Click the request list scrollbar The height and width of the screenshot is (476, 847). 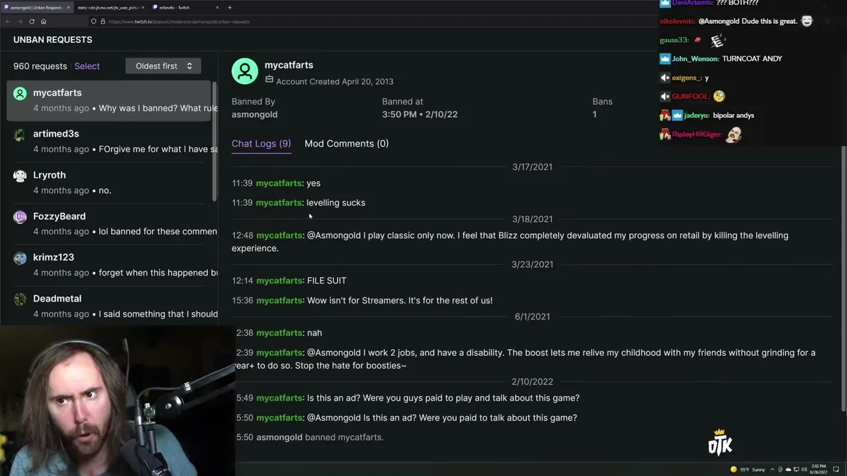coord(214,142)
